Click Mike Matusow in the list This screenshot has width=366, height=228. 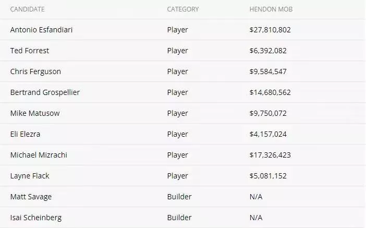click(x=35, y=113)
